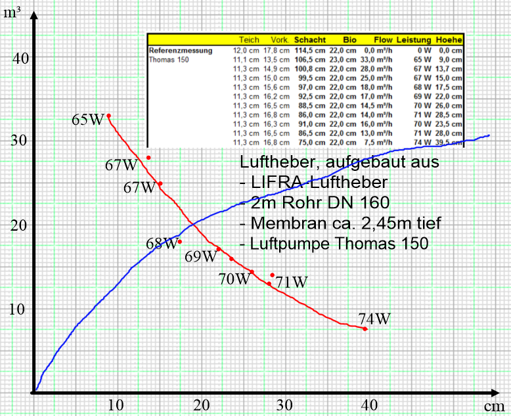Click the Schacht column header
Screen dimensions: 511x416
(309, 39)
